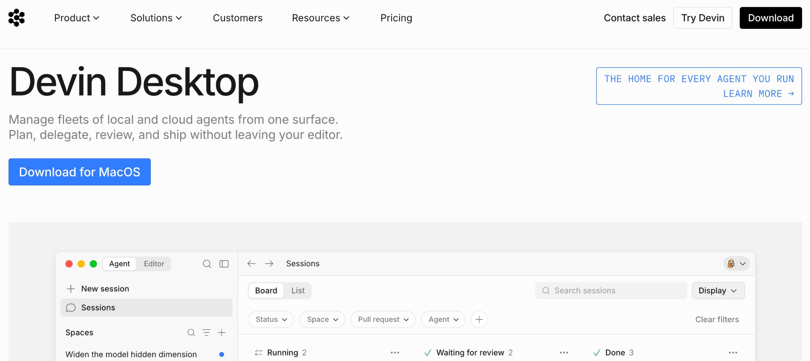The width and height of the screenshot is (810, 361).
Task: Open the Spaces filter icon
Action: (206, 333)
